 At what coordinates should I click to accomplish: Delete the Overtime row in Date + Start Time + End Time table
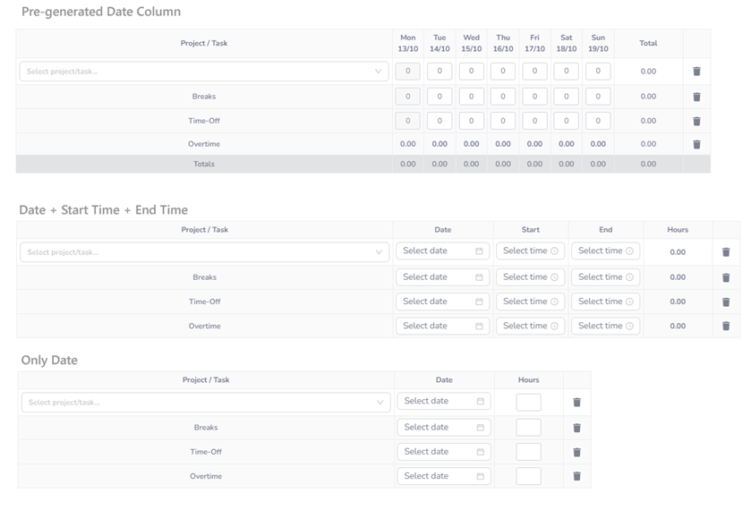pyautogui.click(x=726, y=326)
